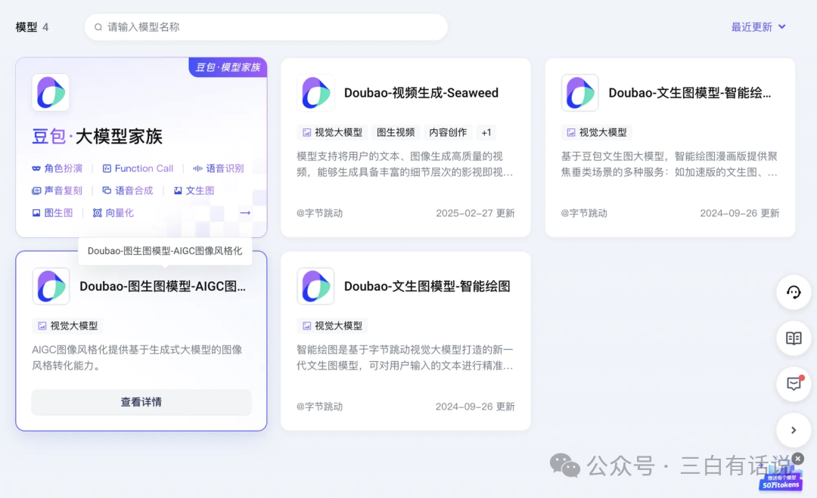Click the Seaweed model description text
The width and height of the screenshot is (817, 498).
click(405, 165)
